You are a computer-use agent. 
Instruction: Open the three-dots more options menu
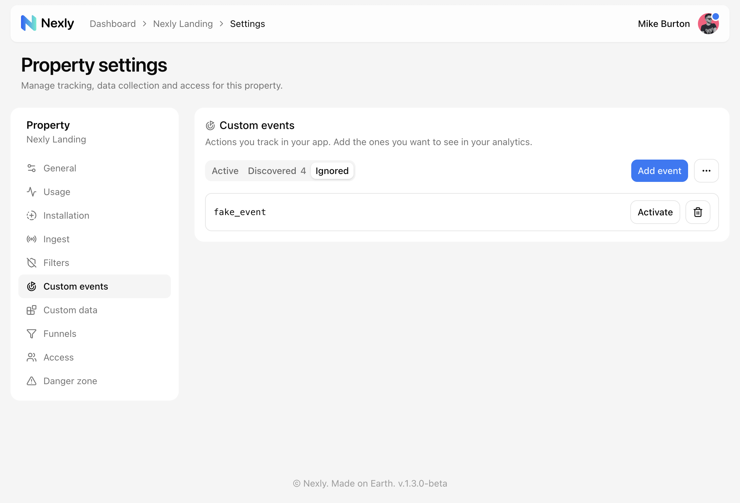point(706,171)
